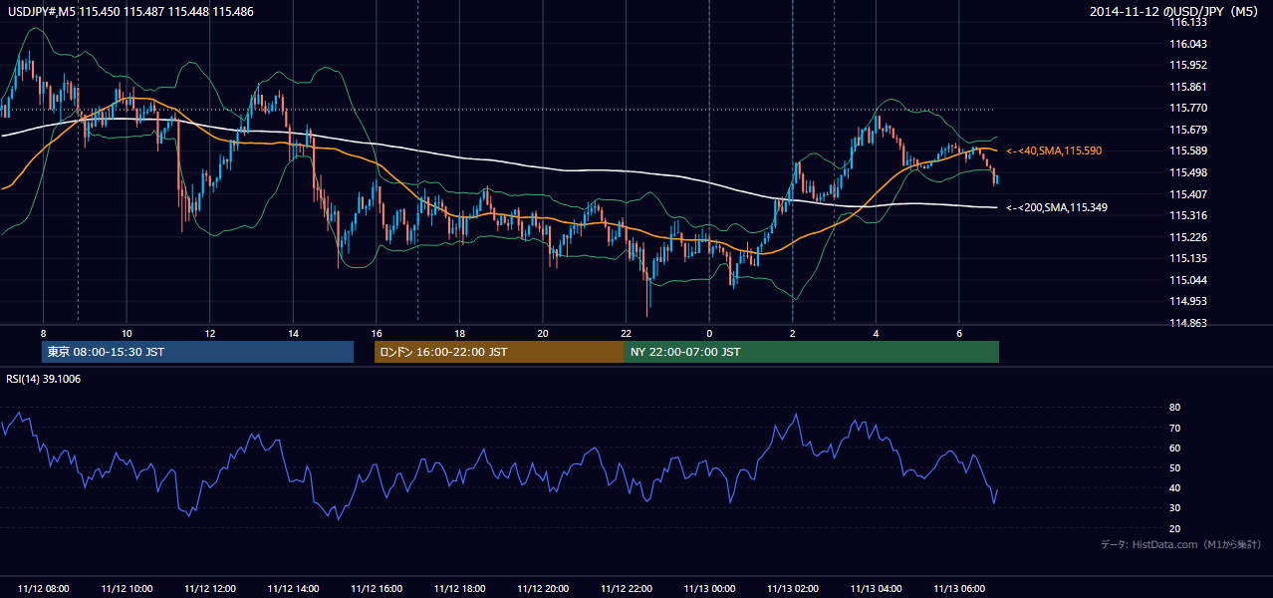The height and width of the screenshot is (598, 1273).
Task: Click price level 115.226 on the axis
Action: (1187, 237)
